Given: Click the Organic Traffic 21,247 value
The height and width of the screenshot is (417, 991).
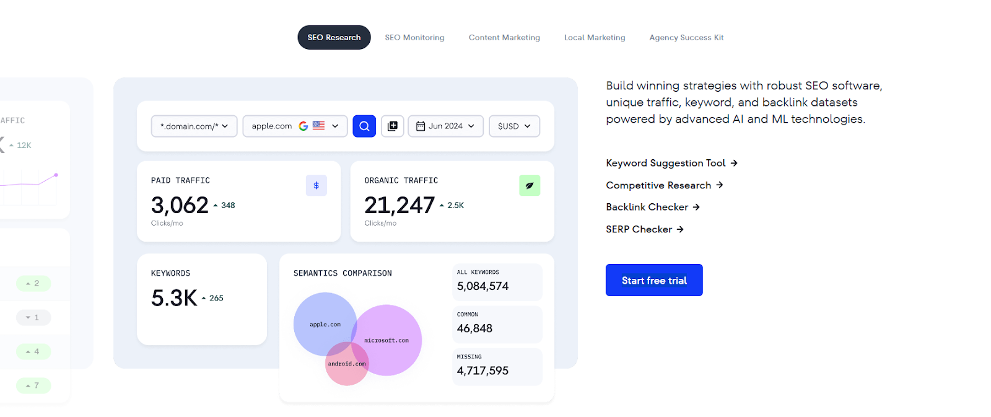Looking at the screenshot, I should tap(399, 205).
